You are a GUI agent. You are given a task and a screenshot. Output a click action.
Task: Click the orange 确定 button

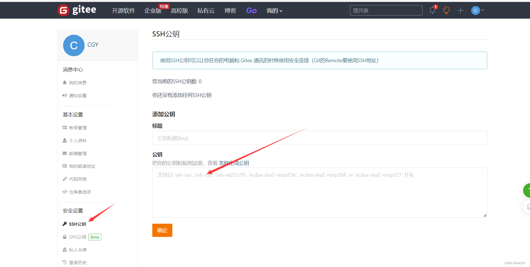tap(162, 230)
